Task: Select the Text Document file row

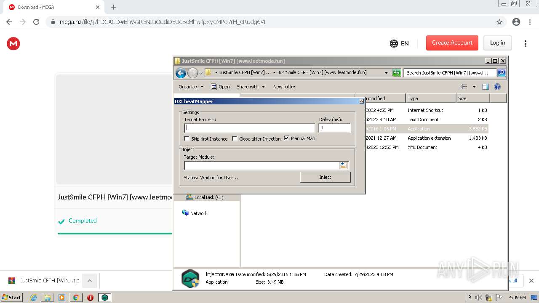Action: click(x=427, y=120)
